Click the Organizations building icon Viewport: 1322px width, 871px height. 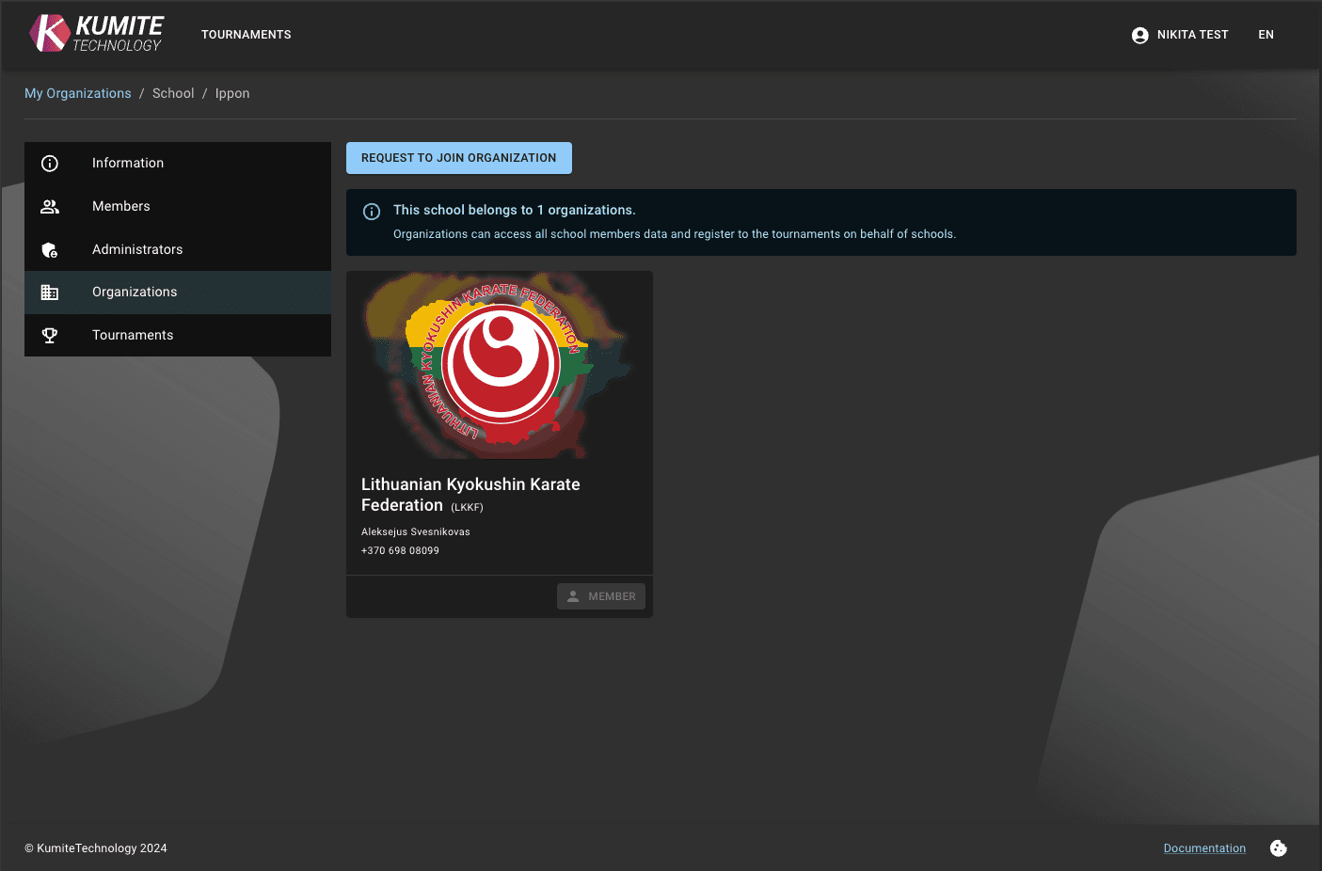coord(50,293)
